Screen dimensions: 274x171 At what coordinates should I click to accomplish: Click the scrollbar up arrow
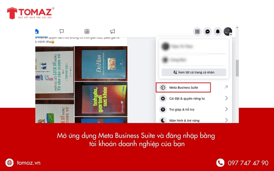click(x=237, y=28)
